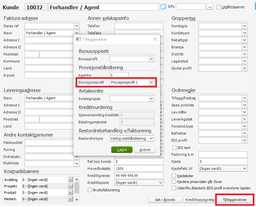This screenshot has height=207, width=256.
Task: Open the Tillegg/fradrag dropdown
Action: coord(244,98)
